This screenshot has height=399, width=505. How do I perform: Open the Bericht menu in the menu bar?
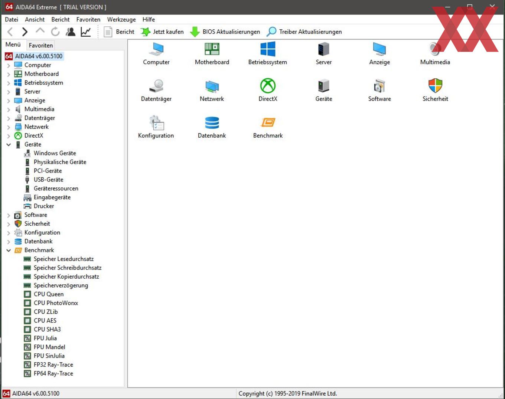click(x=61, y=19)
